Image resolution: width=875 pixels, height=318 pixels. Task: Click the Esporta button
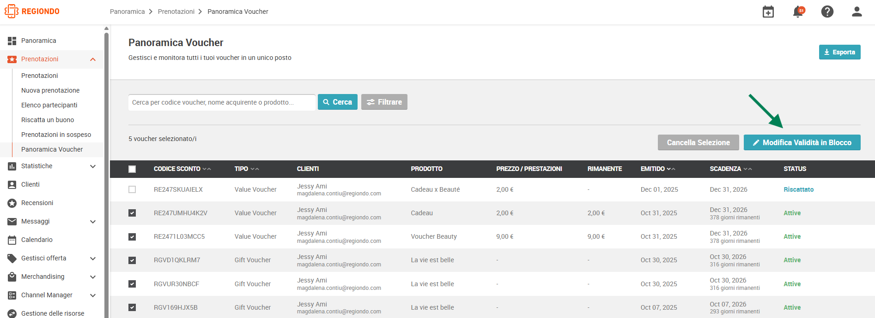tap(839, 52)
